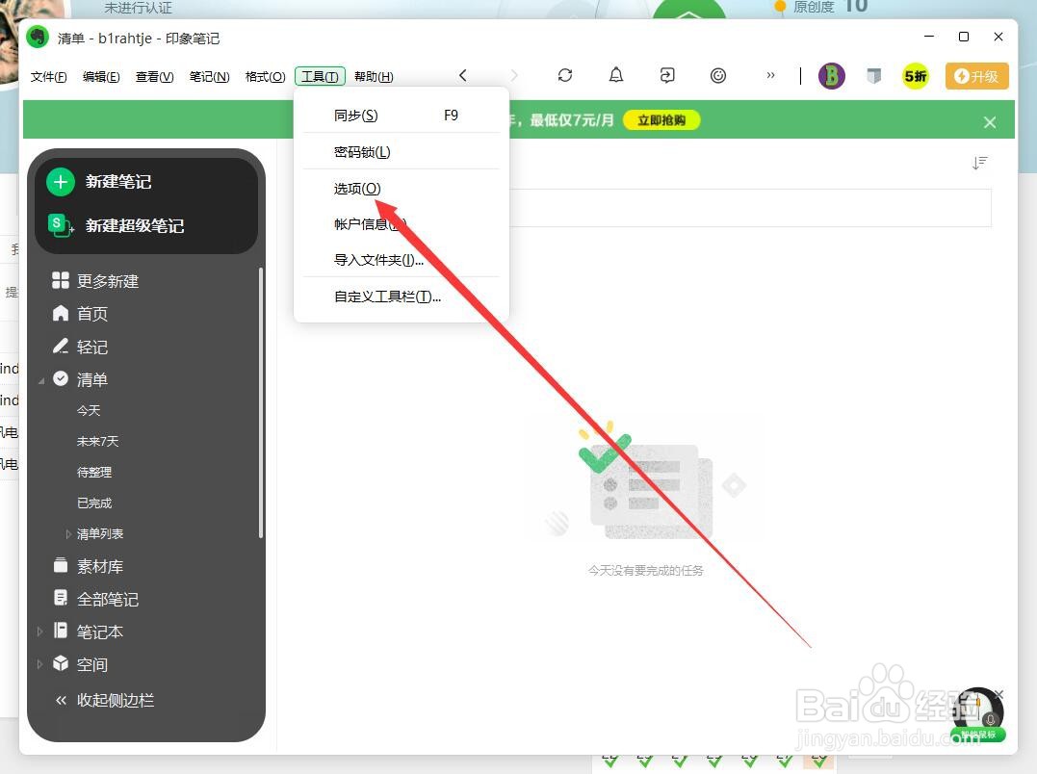
Task: Click the 素材库 library icon
Action: pyautogui.click(x=61, y=566)
